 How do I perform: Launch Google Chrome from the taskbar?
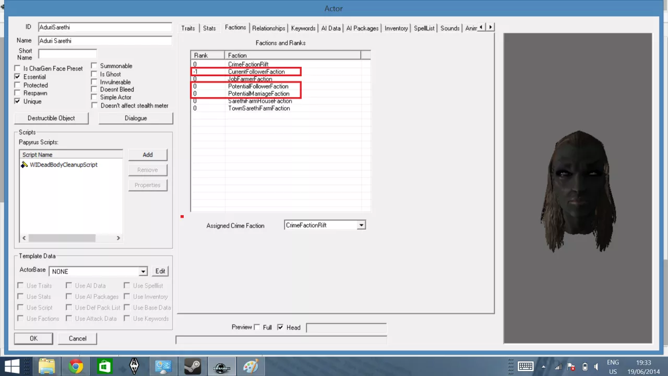pyautogui.click(x=76, y=367)
